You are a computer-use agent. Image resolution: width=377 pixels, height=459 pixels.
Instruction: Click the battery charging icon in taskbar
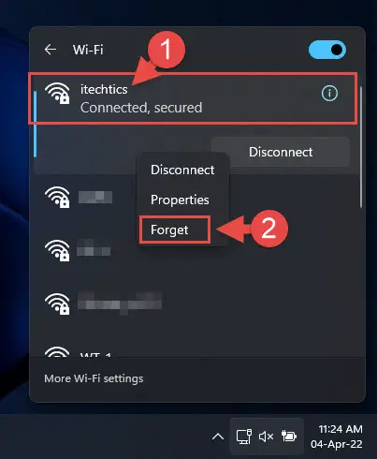289,437
